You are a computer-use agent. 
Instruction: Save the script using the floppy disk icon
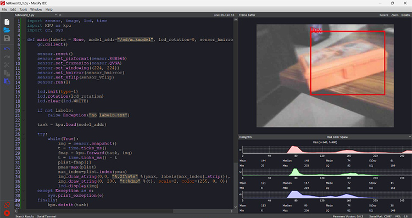point(7,38)
